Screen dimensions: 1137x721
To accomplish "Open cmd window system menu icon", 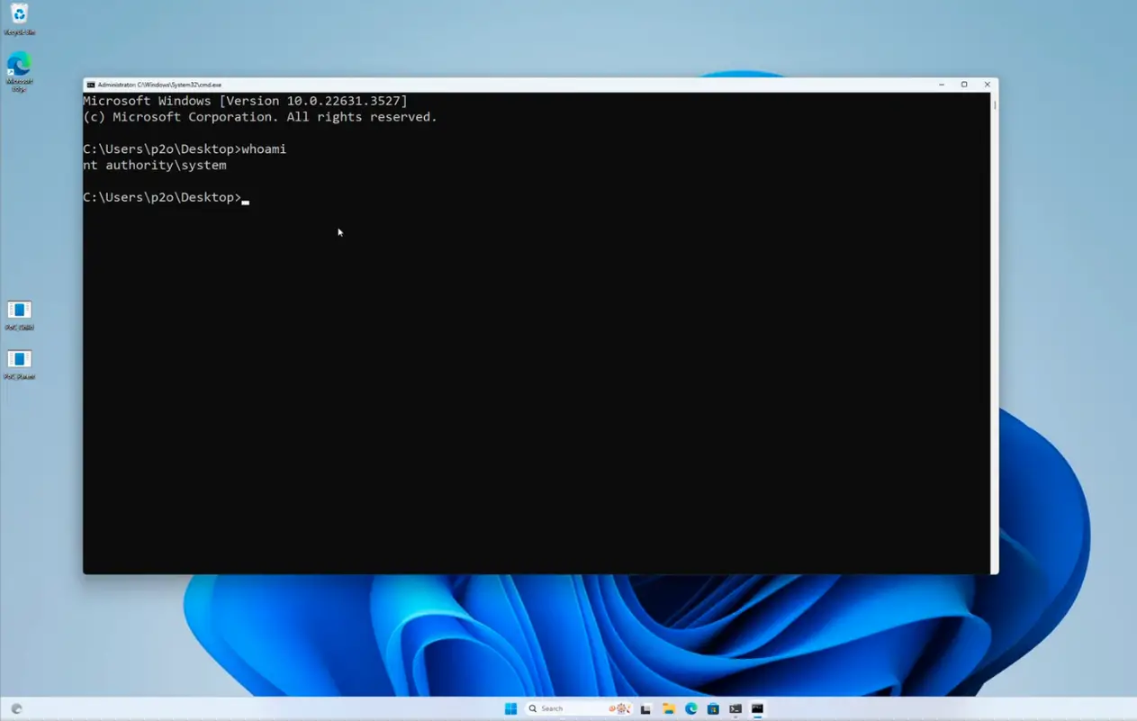I will point(91,85).
